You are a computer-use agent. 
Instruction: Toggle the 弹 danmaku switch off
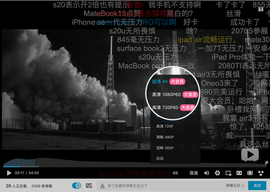[x=76, y=185]
